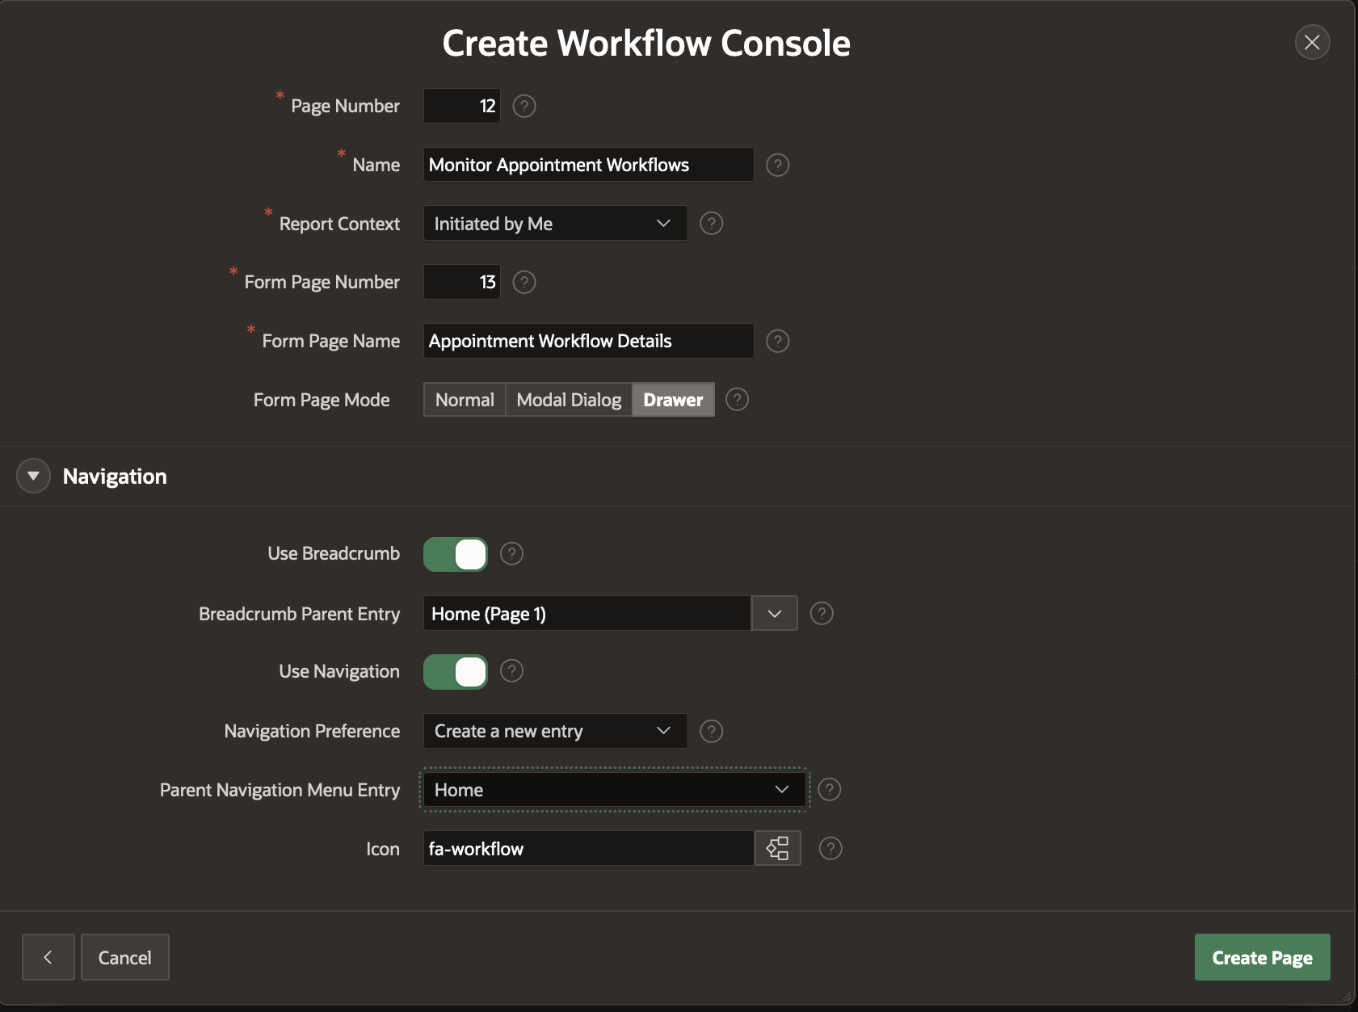This screenshot has width=1358, height=1012.
Task: Click the Create Page button
Action: pyautogui.click(x=1262, y=957)
